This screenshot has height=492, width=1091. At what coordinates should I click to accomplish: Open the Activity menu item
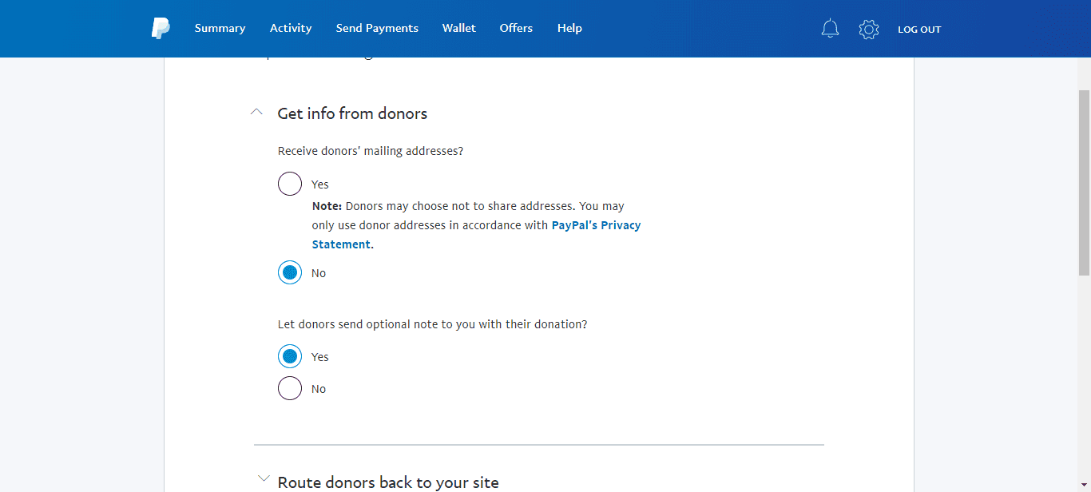[291, 28]
